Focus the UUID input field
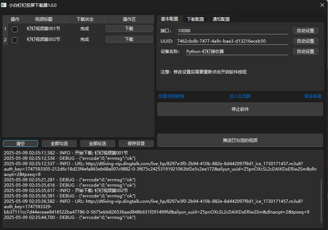 pos(232,41)
